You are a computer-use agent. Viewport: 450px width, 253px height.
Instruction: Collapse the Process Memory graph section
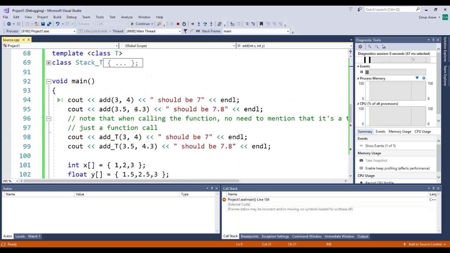[358, 78]
